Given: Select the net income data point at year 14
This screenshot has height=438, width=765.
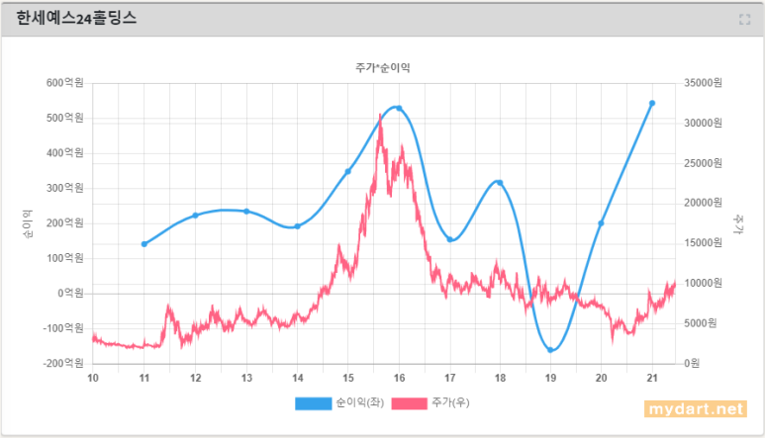Looking at the screenshot, I should (297, 226).
